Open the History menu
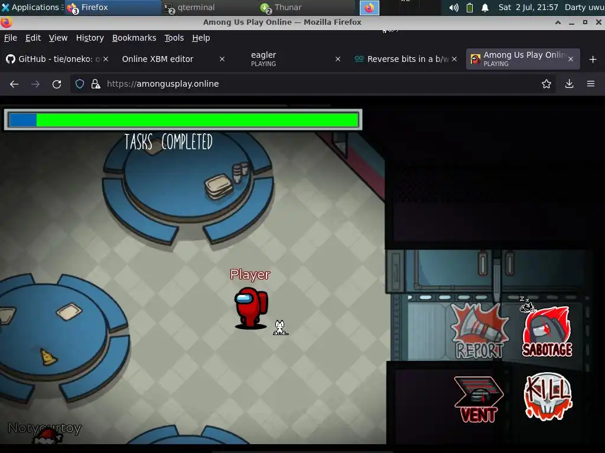Image resolution: width=605 pixels, height=453 pixels. pyautogui.click(x=90, y=38)
